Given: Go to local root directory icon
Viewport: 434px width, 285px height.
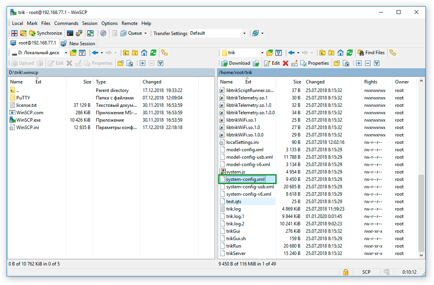Looking at the screenshot, I should tap(135, 53).
